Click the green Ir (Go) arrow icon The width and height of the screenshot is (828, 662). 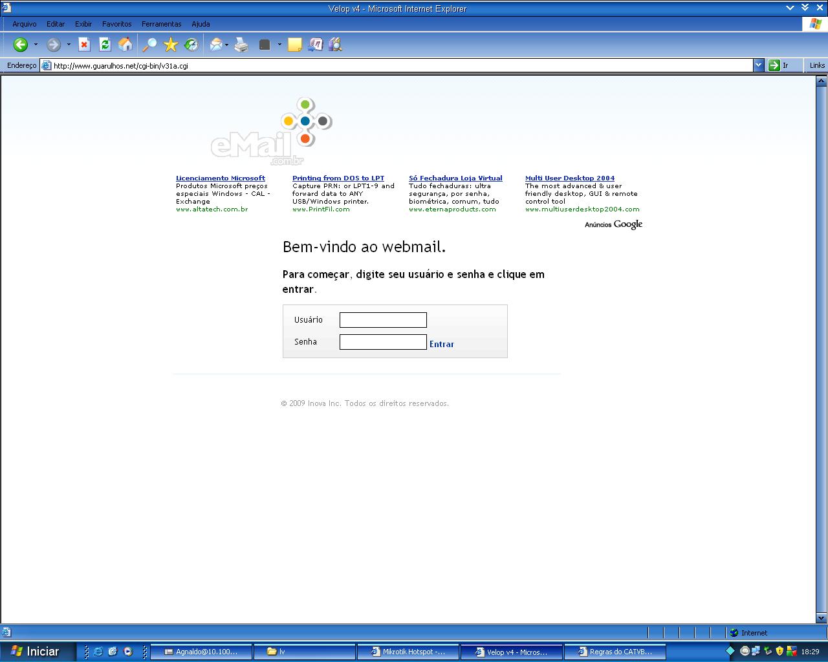pos(774,65)
